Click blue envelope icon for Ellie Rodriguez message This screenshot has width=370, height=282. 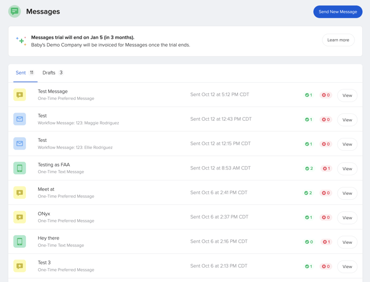[20, 143]
